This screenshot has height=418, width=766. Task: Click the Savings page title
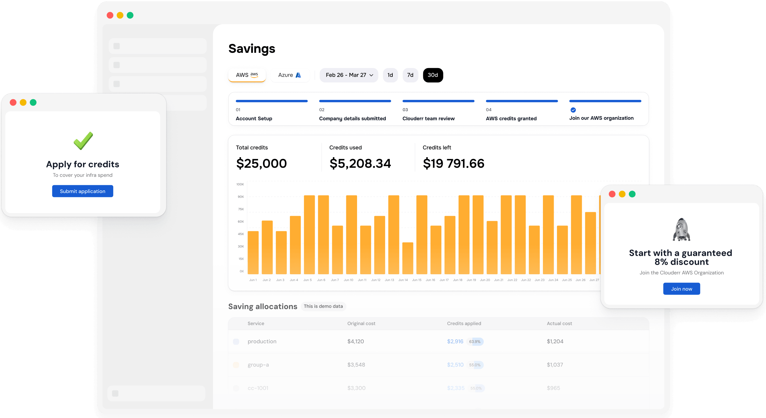click(x=252, y=49)
